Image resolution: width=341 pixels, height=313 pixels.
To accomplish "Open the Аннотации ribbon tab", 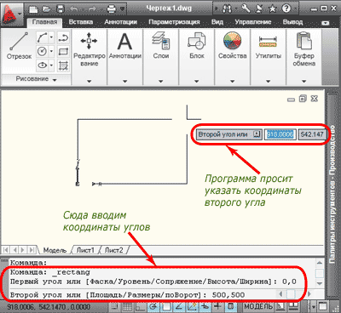I will [120, 22].
